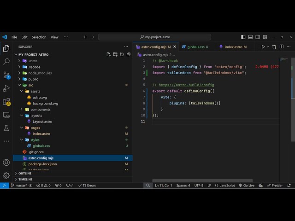295x221 pixels.
Task: Switch to globals.css tab
Action: 197,47
